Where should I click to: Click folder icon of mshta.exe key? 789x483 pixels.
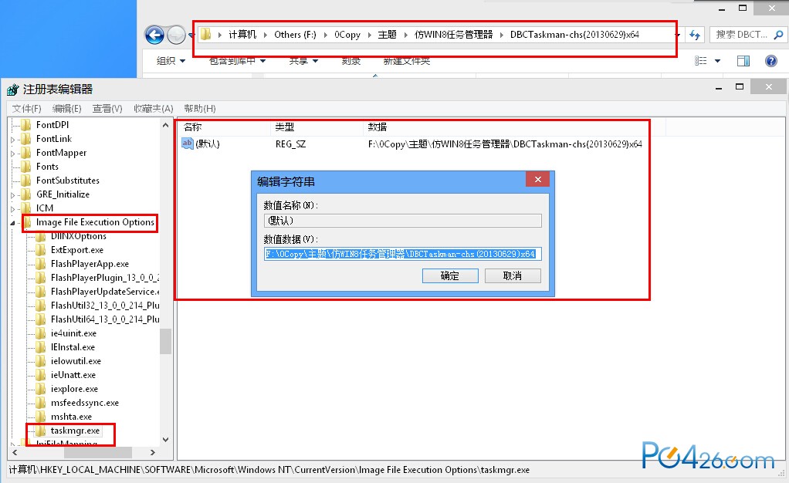click(x=41, y=417)
